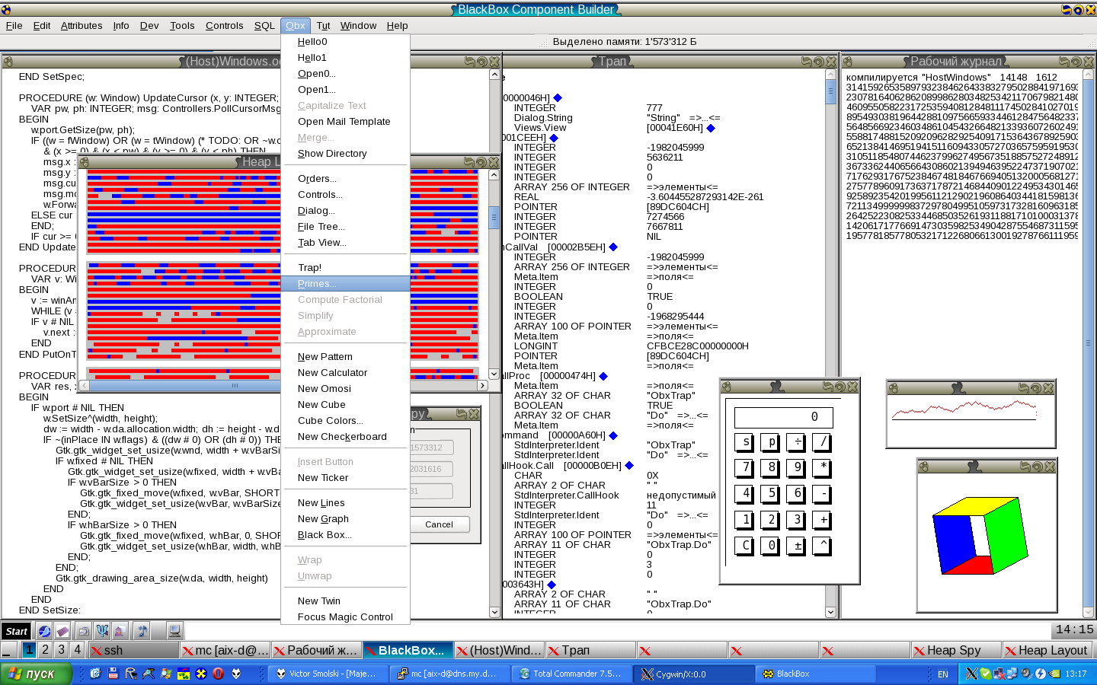1097x685 pixels.
Task: Click the scroll-down arrow of the Трап window
Action: 830,612
